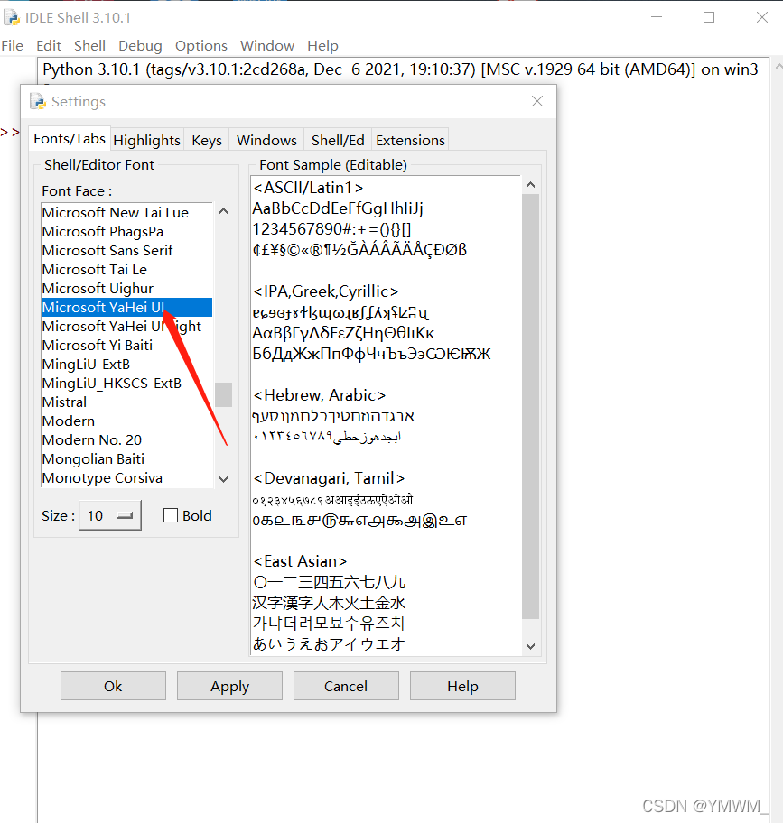Minimize the IDLE Shell window
The image size is (783, 823).
657,17
